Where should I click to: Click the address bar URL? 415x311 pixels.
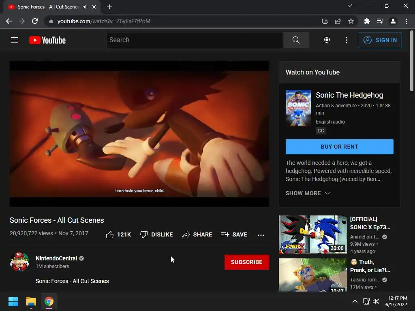point(104,21)
